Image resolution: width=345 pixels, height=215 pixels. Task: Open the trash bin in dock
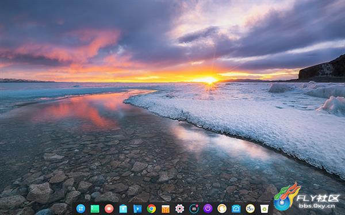[264, 209]
